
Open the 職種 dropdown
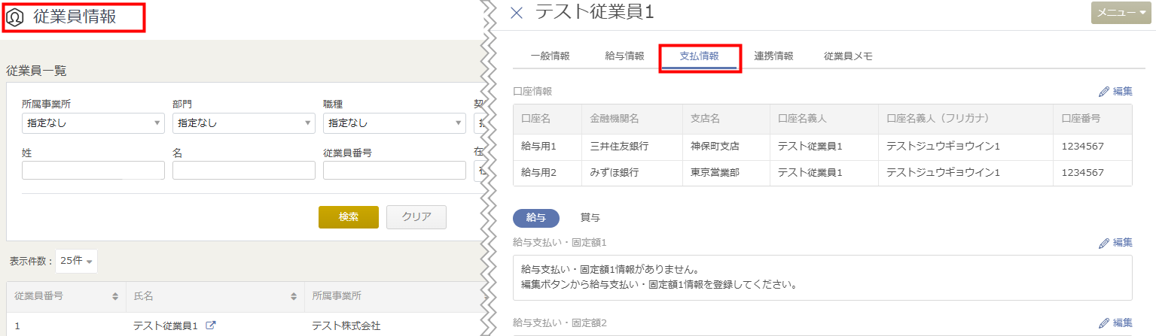point(394,123)
